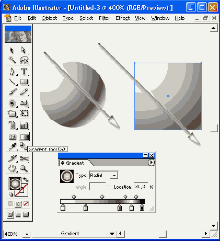The height and width of the screenshot is (241, 220).
Task: Select the Scissors tool
Action: pyautogui.click(x=25, y=158)
